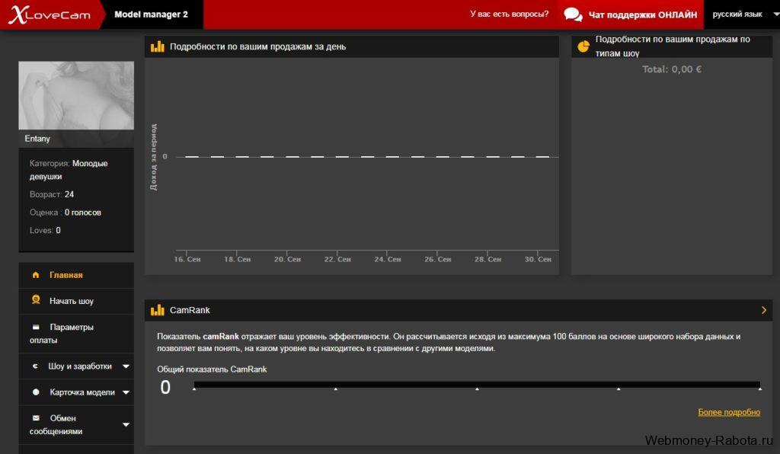Click the 18. Сен axis label
Image resolution: width=780 pixels, height=454 pixels.
click(x=238, y=259)
